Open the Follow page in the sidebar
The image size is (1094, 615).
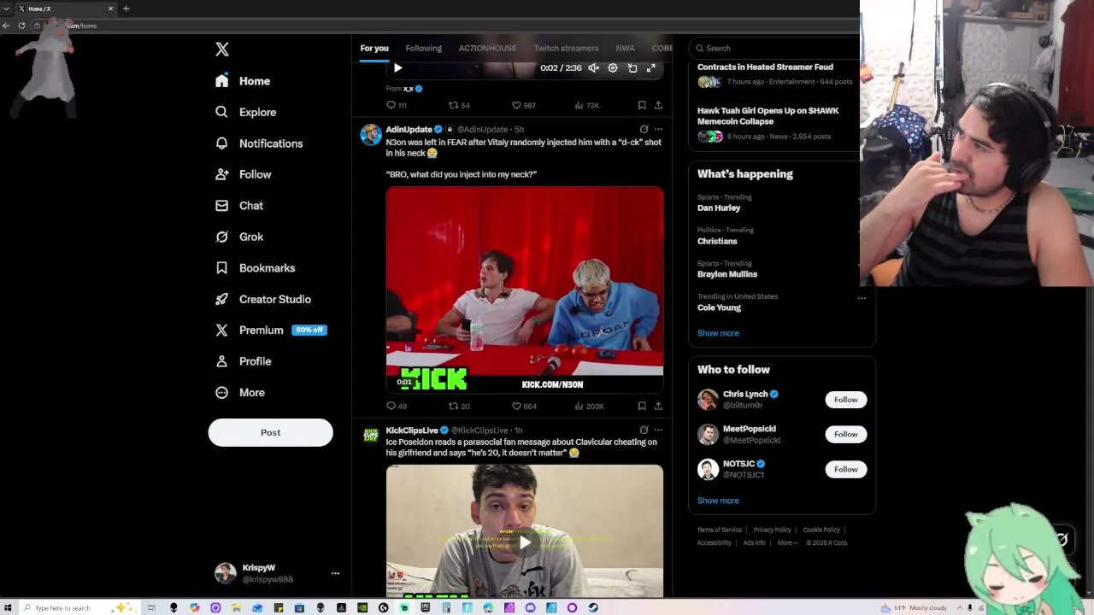tap(244, 174)
